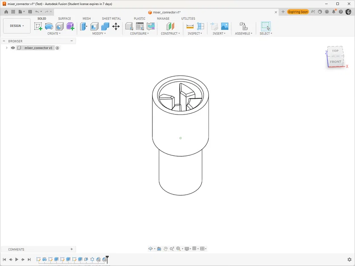Switch to the SHEET METAL tab
The width and height of the screenshot is (355, 266).
112,19
